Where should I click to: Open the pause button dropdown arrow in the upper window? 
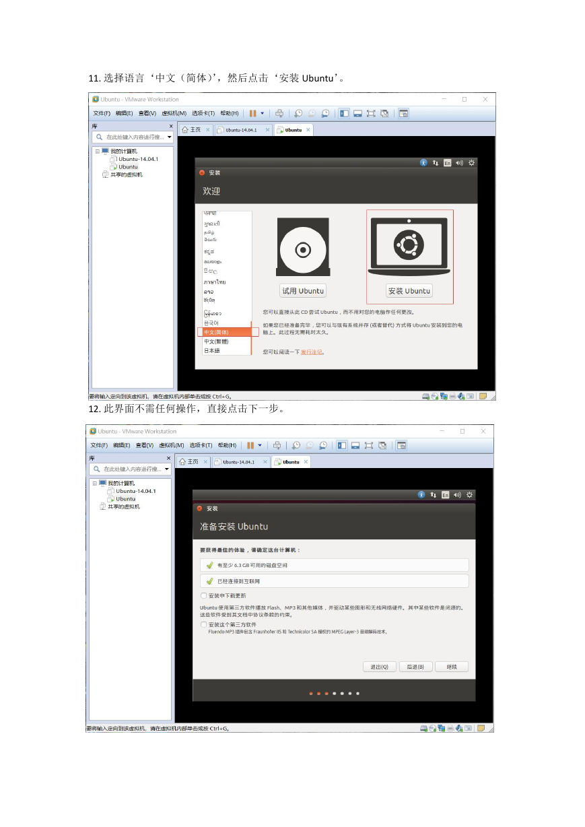coord(262,113)
